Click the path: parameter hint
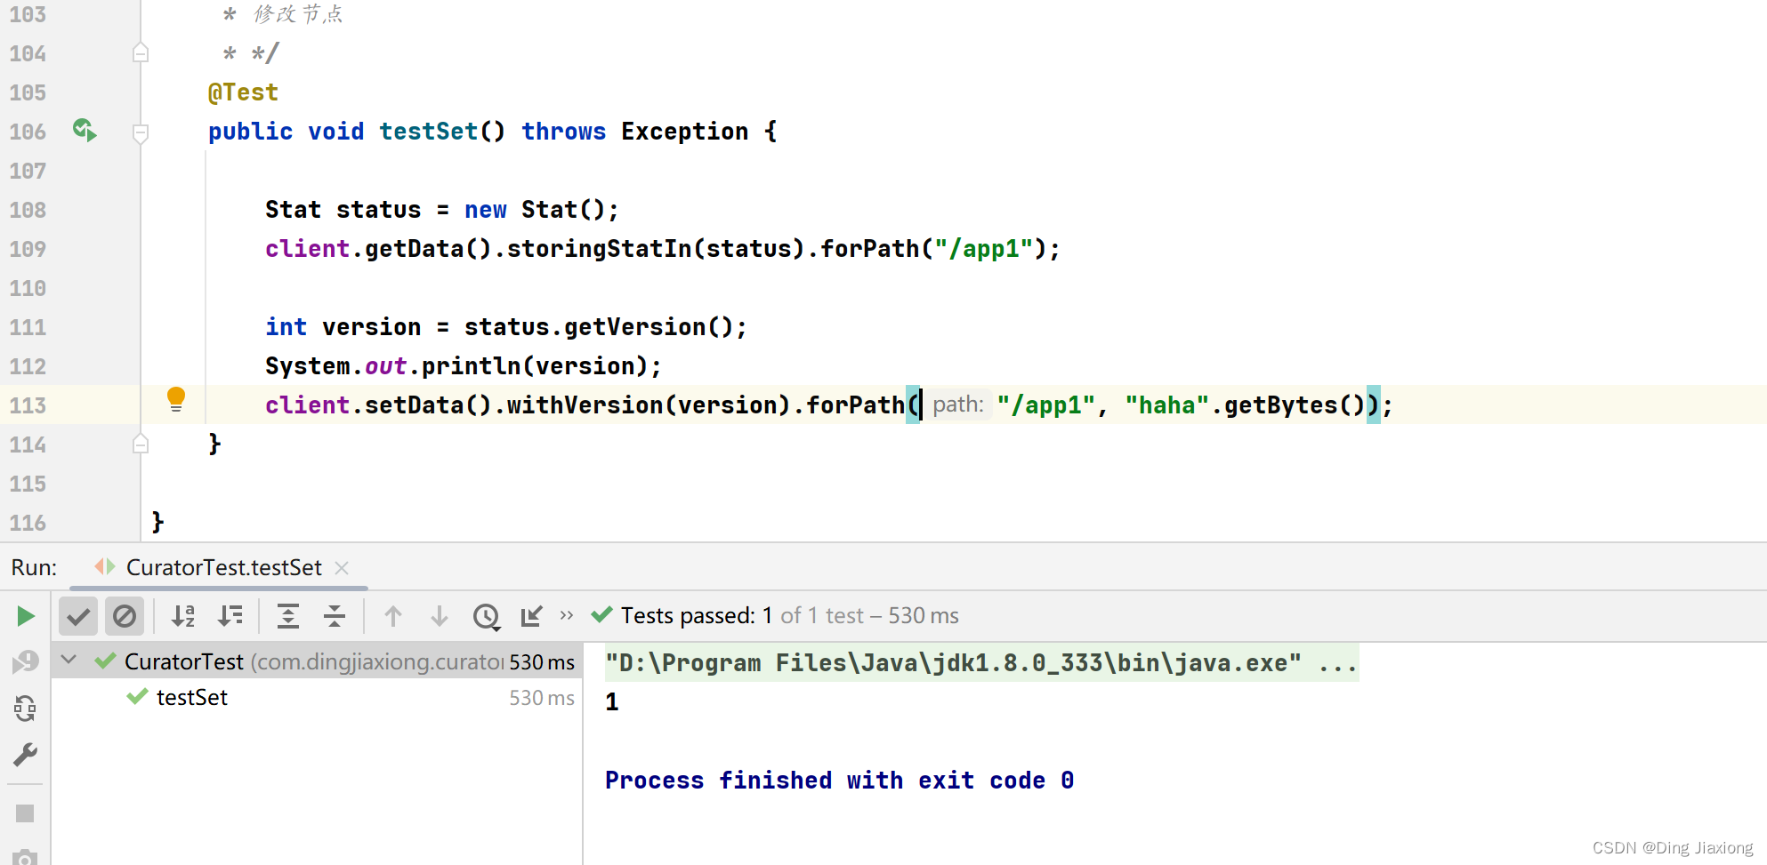This screenshot has width=1767, height=865. [957, 404]
